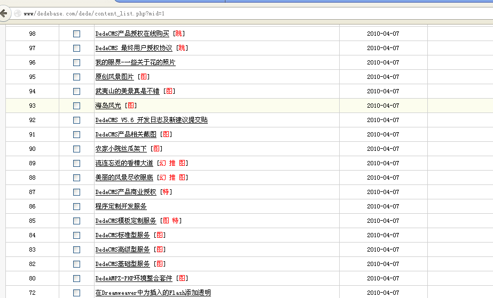Screen dimensions: 493x298
Task: Select the checkbox for row 87
Action: click(x=77, y=192)
